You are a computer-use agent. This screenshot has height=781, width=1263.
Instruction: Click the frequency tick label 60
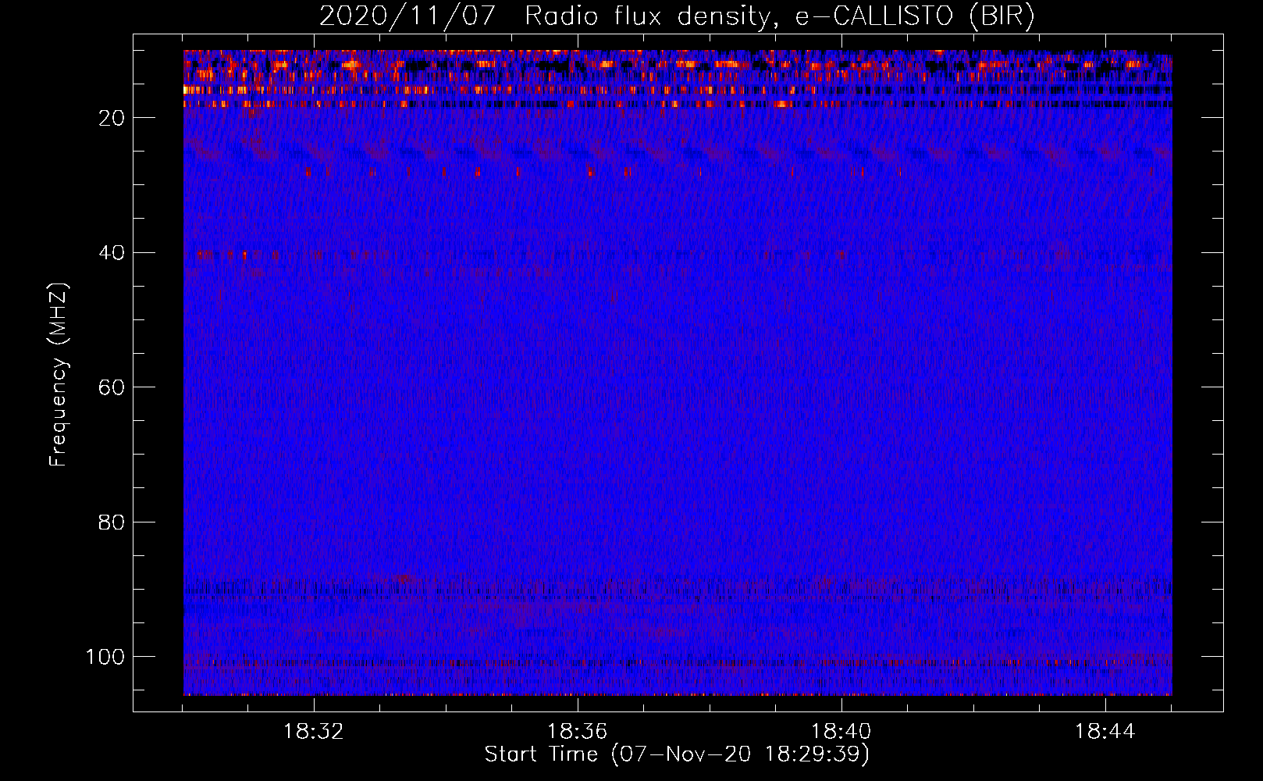(x=112, y=387)
